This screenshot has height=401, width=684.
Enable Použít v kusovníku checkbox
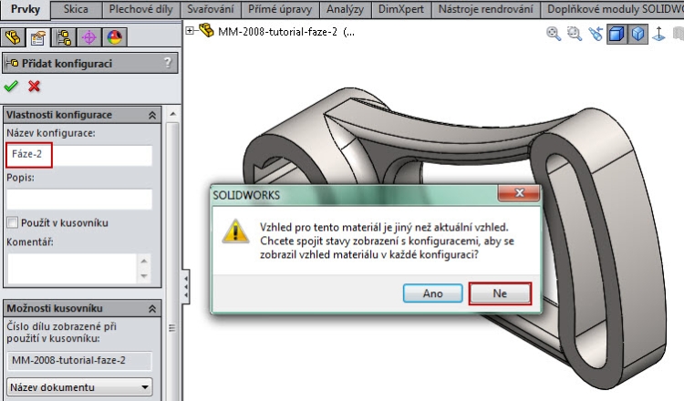[13, 222]
